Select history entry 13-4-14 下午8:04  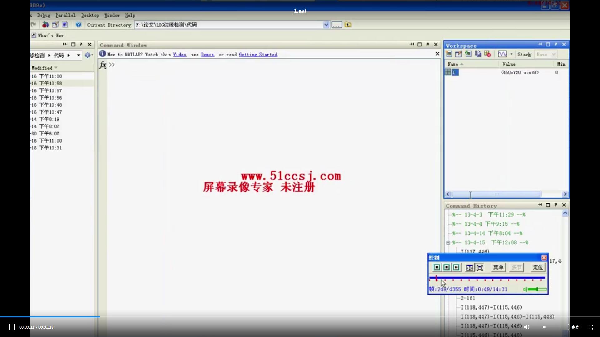click(487, 233)
